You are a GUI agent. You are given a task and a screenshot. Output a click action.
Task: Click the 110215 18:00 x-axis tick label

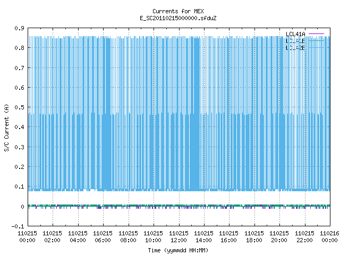pyautogui.click(x=254, y=237)
